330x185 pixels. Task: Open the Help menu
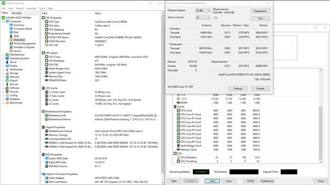tap(50, 8)
